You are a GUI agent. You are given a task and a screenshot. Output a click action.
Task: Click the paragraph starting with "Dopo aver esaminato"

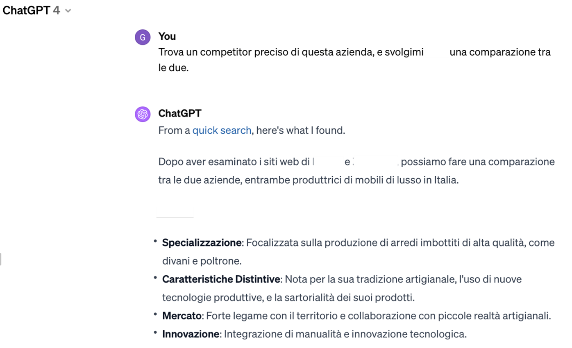[x=356, y=171]
